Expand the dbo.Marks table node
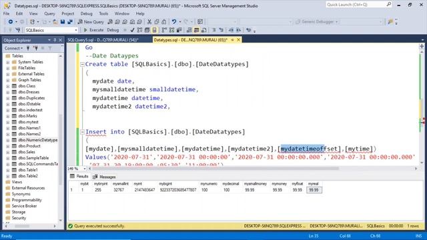This screenshot has height=240, width=427. coord(8,116)
